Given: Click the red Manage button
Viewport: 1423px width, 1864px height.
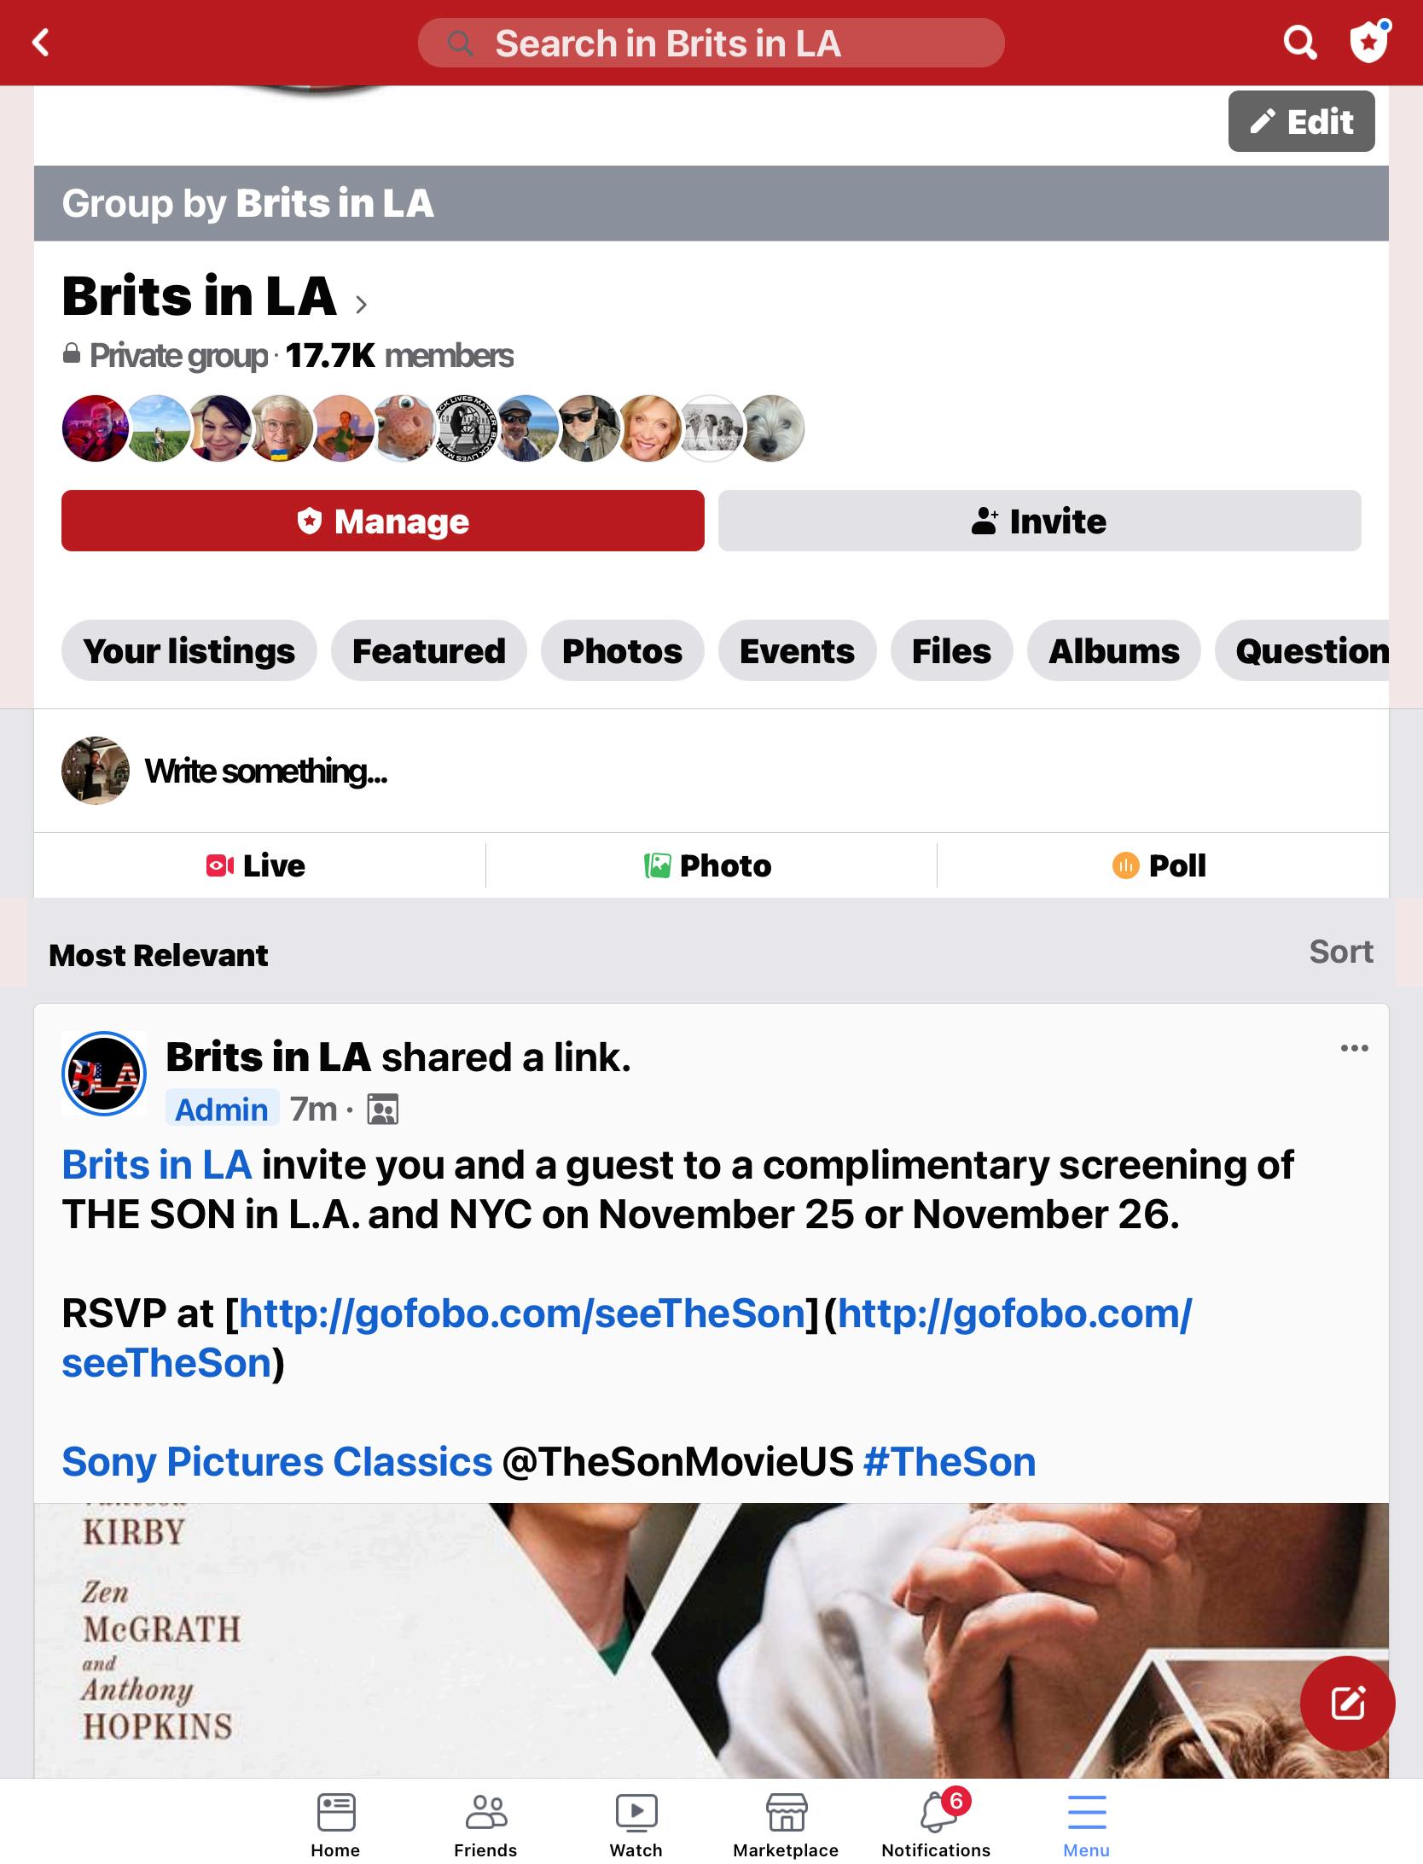Looking at the screenshot, I should click(383, 521).
